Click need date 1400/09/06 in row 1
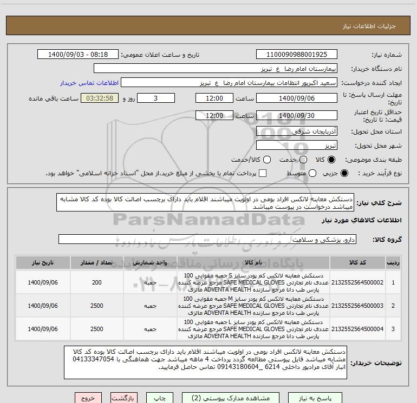This screenshot has height=403, width=417. tap(43, 282)
